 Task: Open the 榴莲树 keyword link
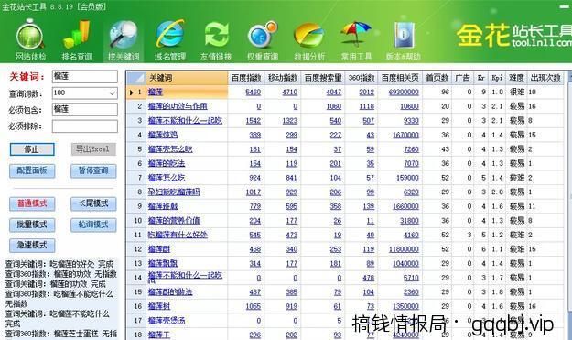pos(159,306)
